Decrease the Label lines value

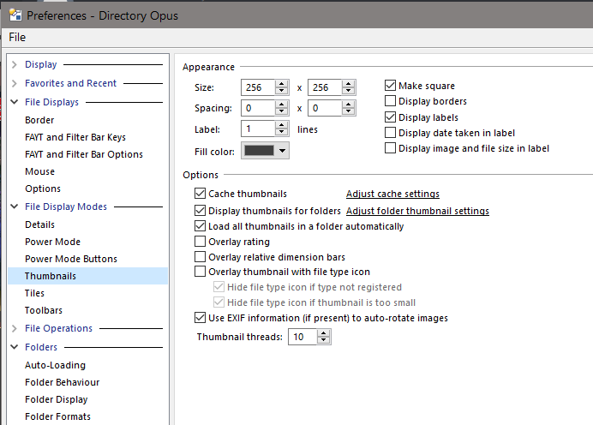pyautogui.click(x=282, y=133)
